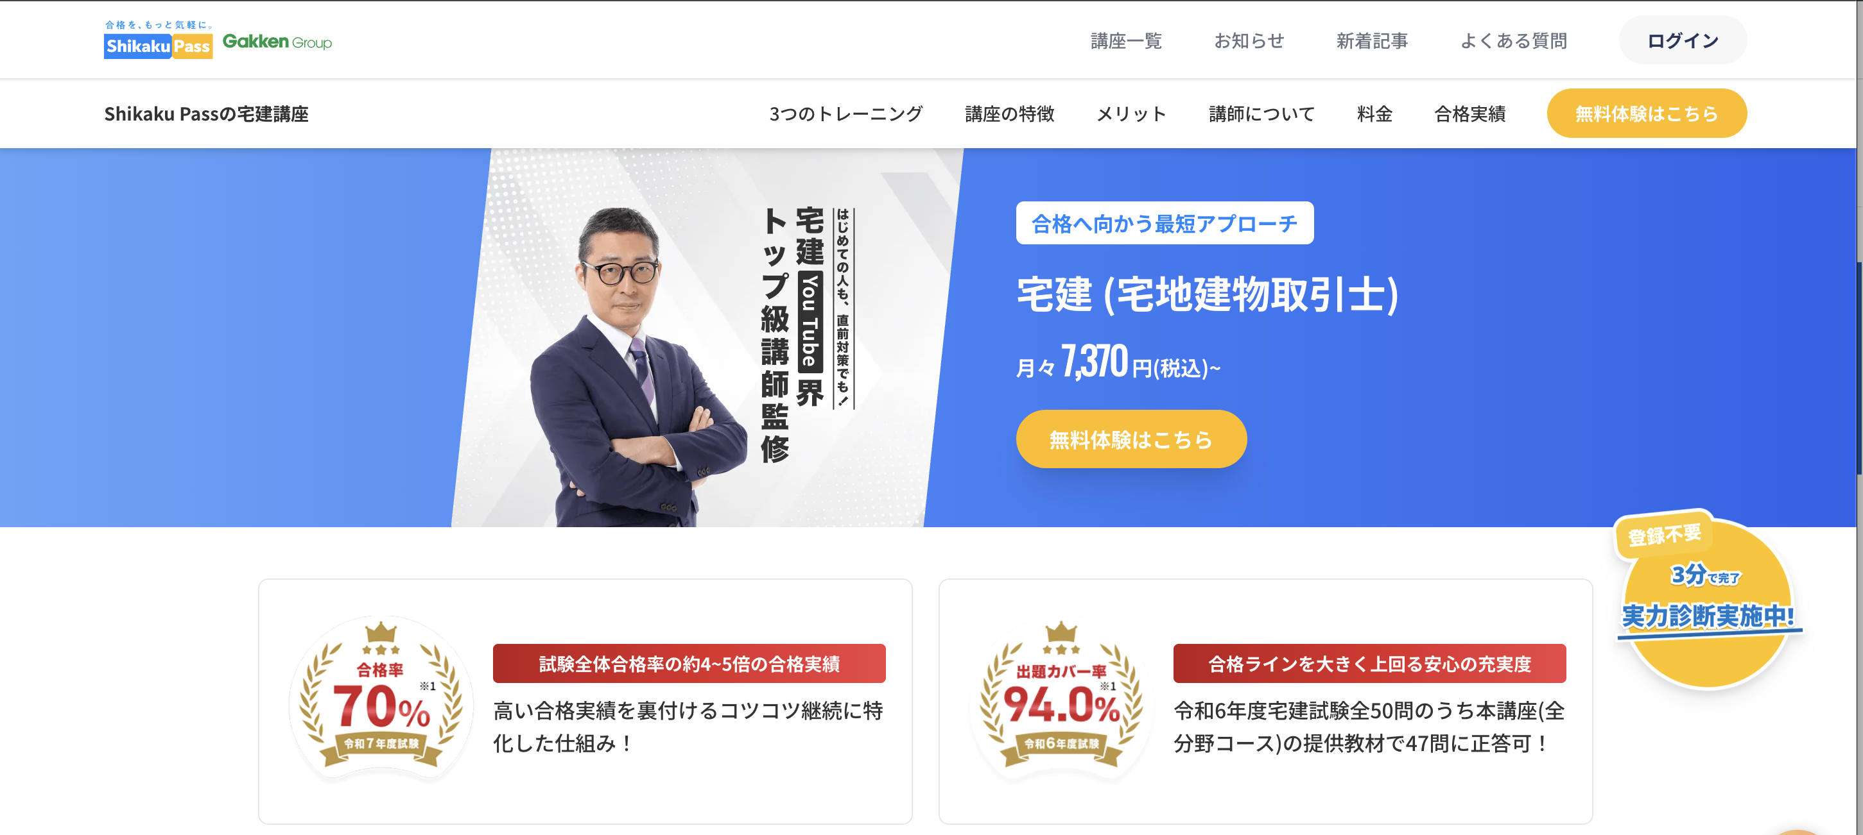Viewport: 1863px width, 835px height.
Task: Go to 合格実績 section
Action: pyautogui.click(x=1469, y=114)
